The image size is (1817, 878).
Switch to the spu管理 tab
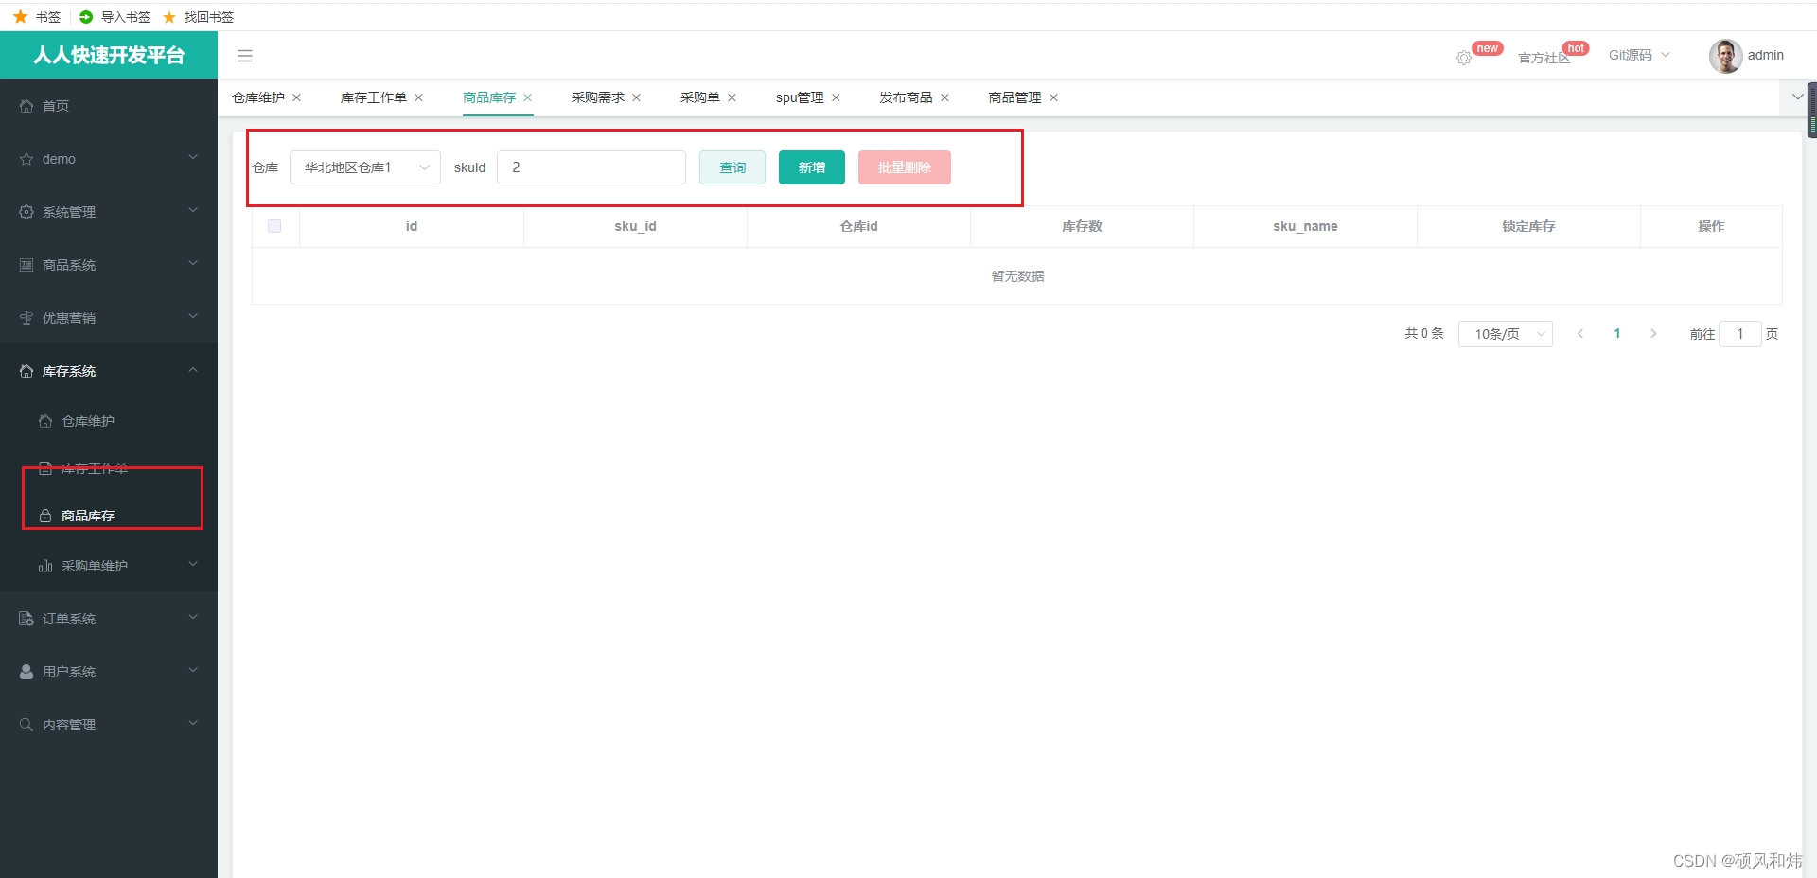(799, 97)
